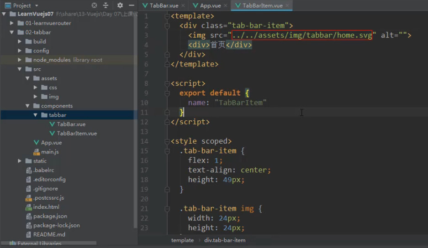Expand the build folder
Image resolution: width=428 pixels, height=248 pixels.
pos(20,41)
